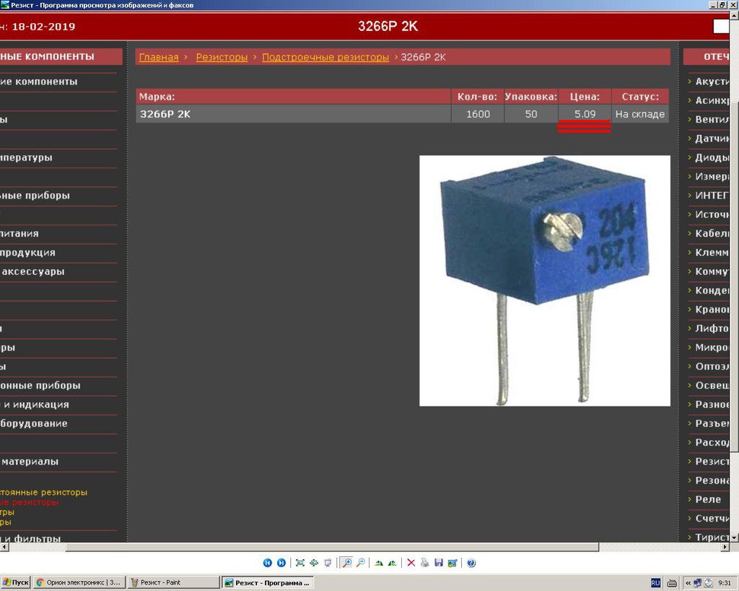
Task: Switch to Резист - Paint taskbar window
Action: click(174, 582)
